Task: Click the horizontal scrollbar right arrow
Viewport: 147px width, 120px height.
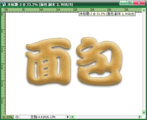Action: coord(140,117)
